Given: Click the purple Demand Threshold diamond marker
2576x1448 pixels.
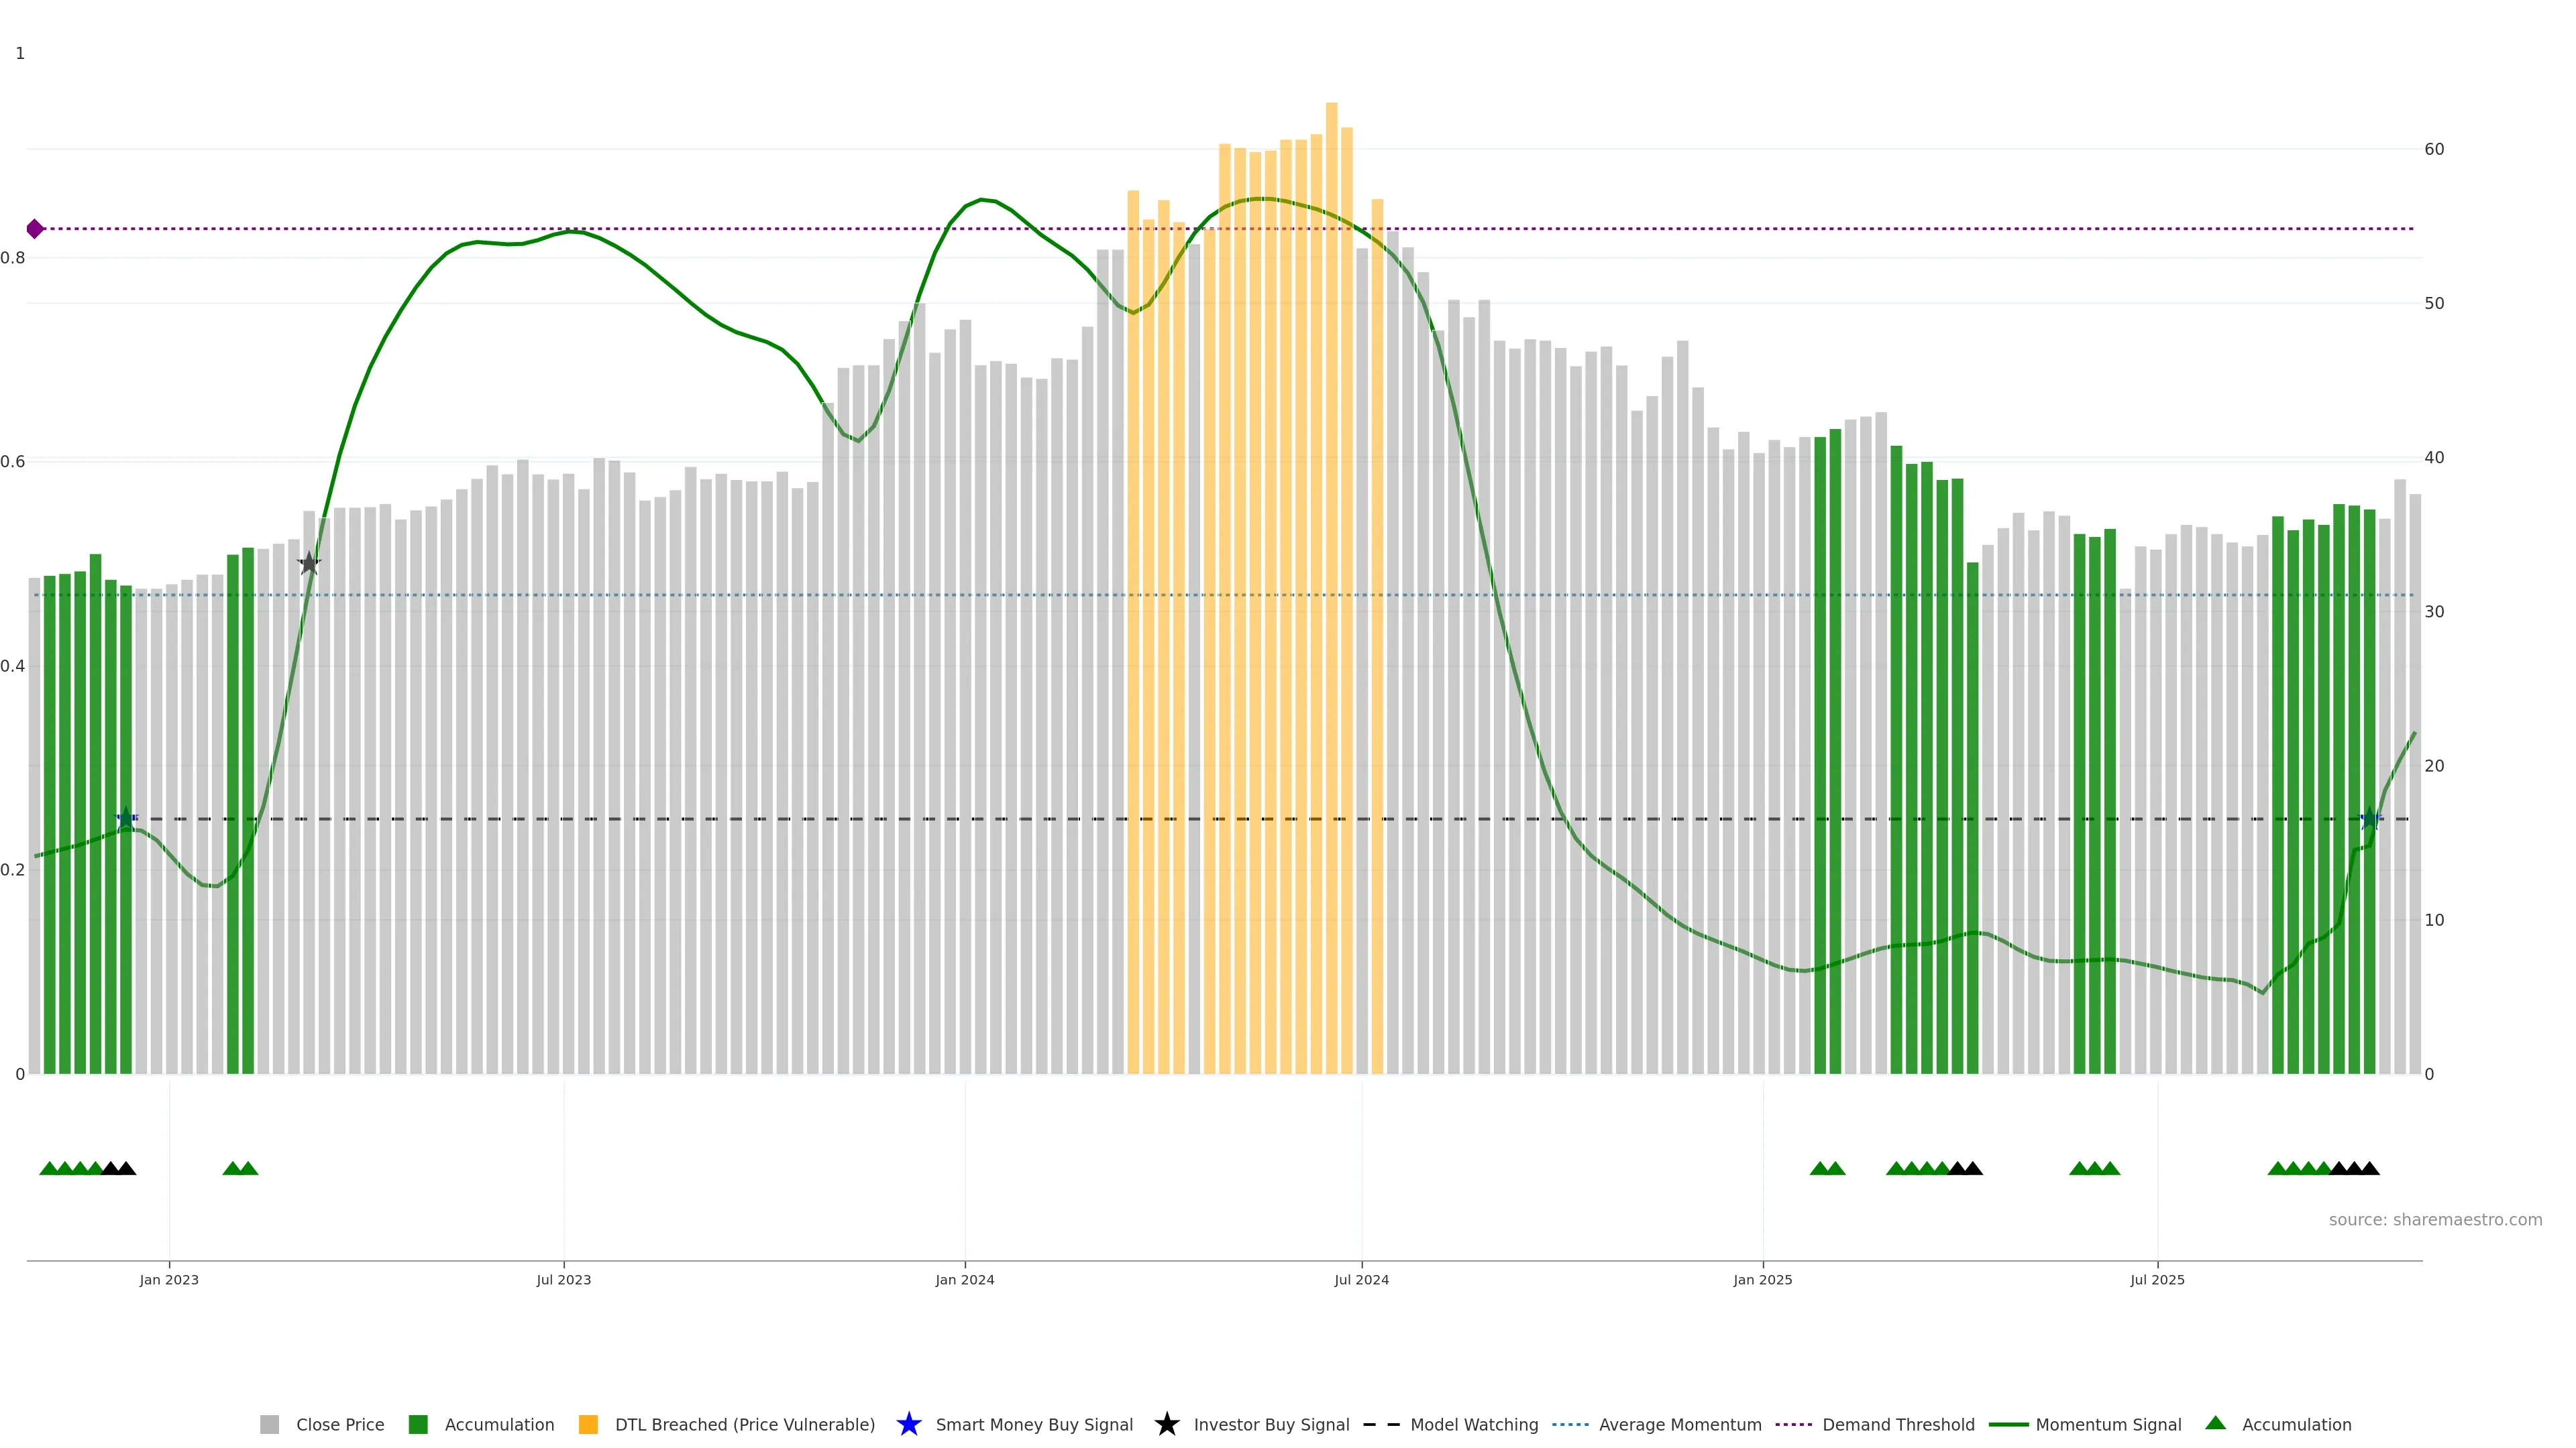Looking at the screenshot, I should (x=35, y=229).
